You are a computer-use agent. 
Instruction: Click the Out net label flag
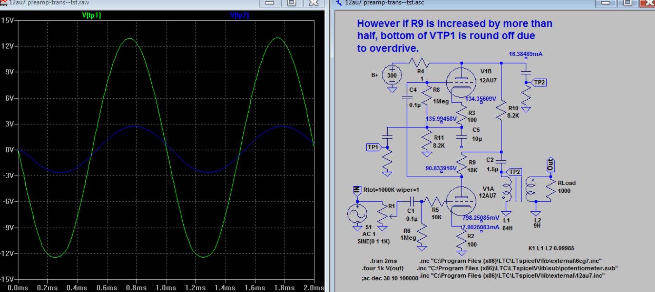550,164
